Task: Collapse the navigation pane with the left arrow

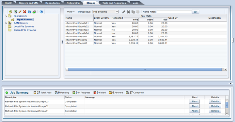Action: (x=62, y=42)
